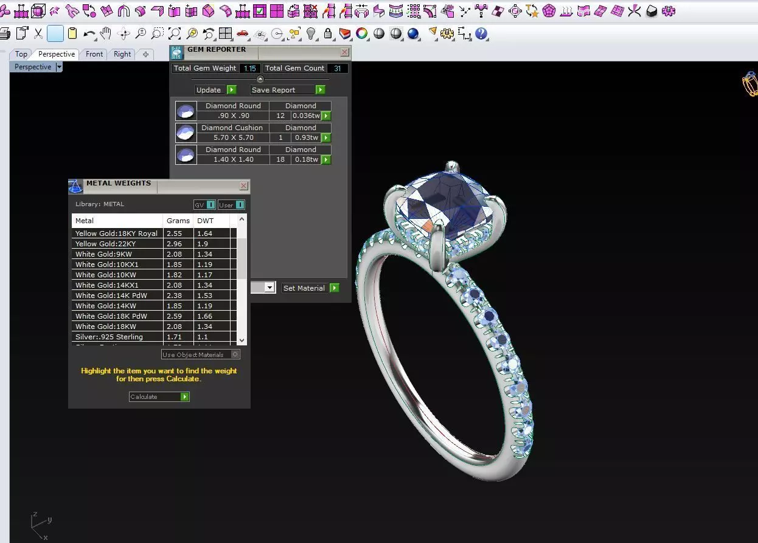
Task: Click the Gem Reporter slider handle
Action: point(260,79)
